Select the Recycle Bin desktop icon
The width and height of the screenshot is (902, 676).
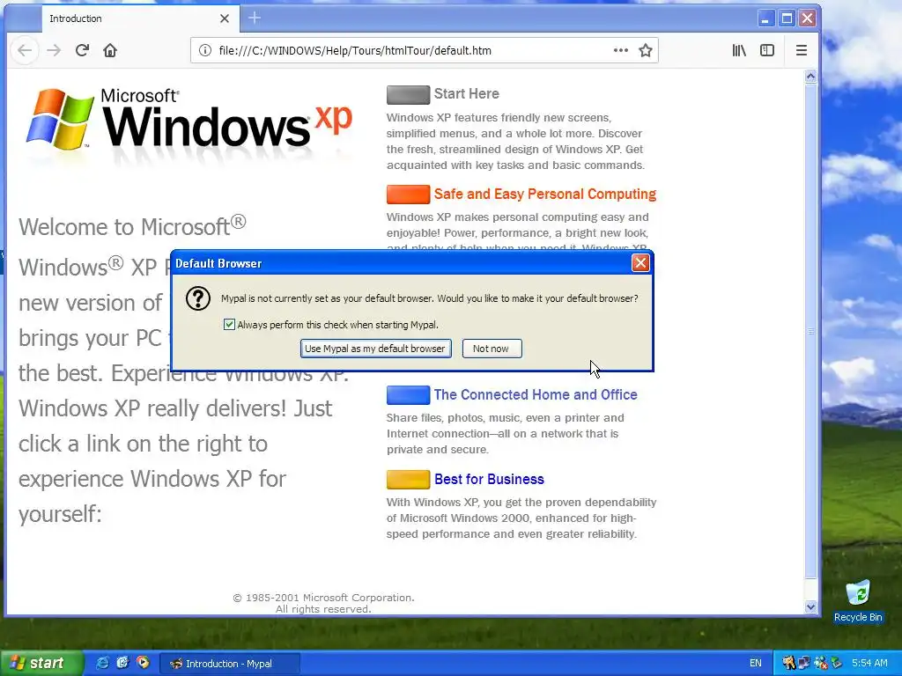click(858, 601)
